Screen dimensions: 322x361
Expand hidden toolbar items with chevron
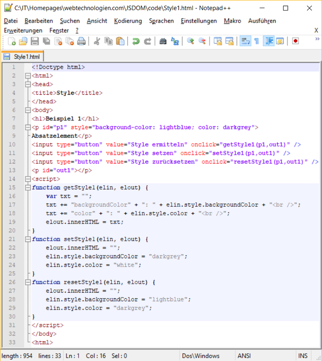317,38
